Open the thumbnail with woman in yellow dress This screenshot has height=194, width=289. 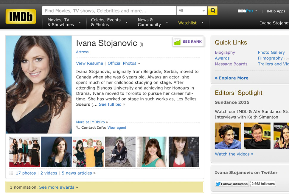tap(88, 152)
